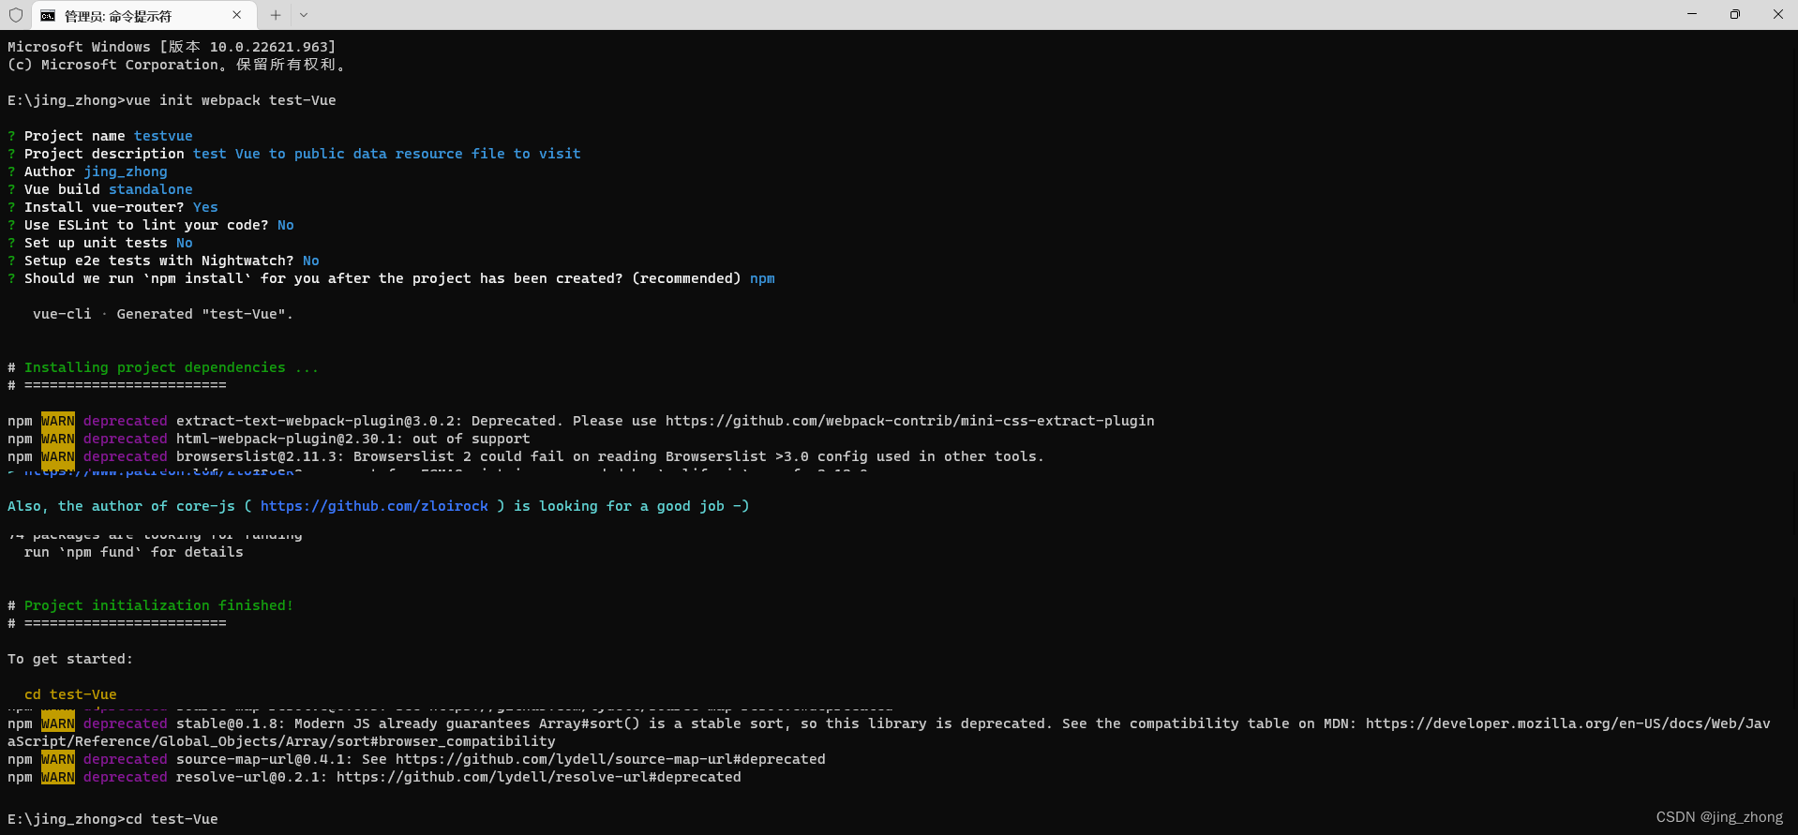Minimize the terminal window
1798x835 pixels.
[x=1692, y=14]
